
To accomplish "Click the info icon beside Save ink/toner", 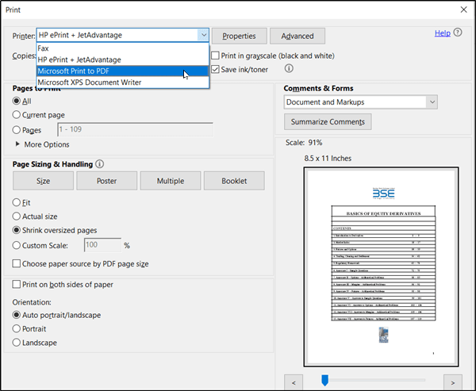I will coord(289,68).
